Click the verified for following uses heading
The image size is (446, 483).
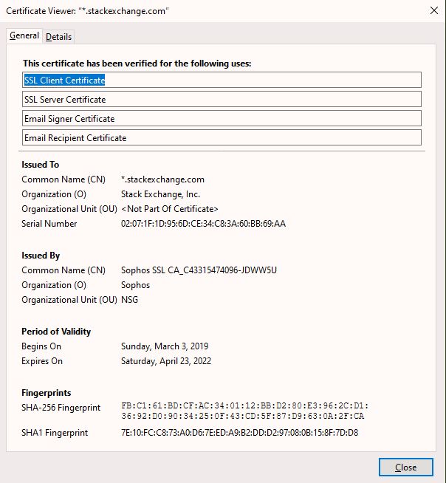[137, 64]
